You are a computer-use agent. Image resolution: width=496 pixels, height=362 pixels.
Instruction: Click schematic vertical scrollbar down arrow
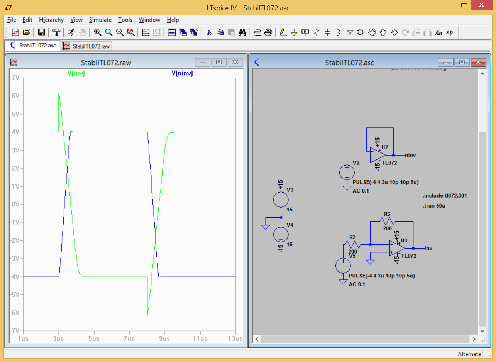[482, 331]
